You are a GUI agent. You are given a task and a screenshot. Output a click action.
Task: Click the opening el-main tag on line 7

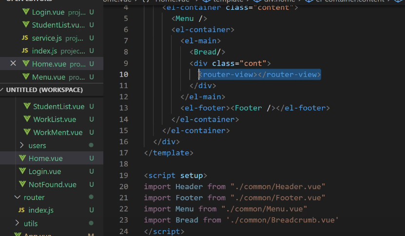point(201,41)
